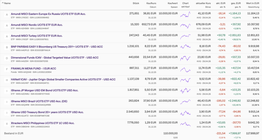Click the letter X avatar beside Xtrackers MSCI Philippines
The width and height of the screenshot is (262, 140).
(x=7, y=124)
